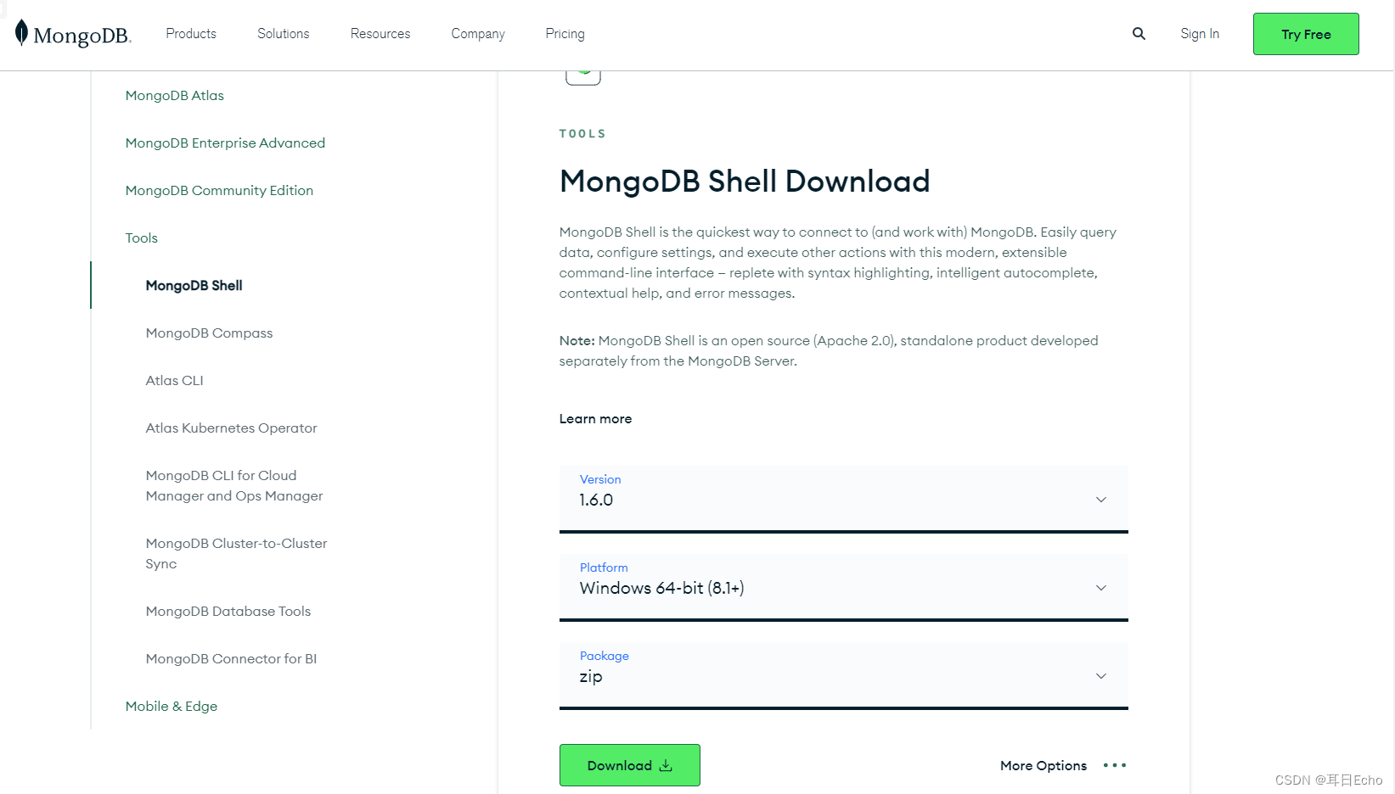Open the Platform dropdown for Windows 64-bit
This screenshot has height=794, width=1395.
(x=1100, y=587)
